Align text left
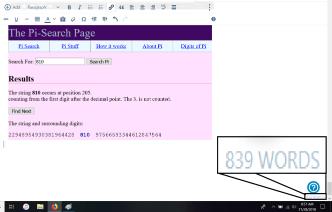Image resolution: width=332 pixels, height=212 pixels. [x=132, y=7]
